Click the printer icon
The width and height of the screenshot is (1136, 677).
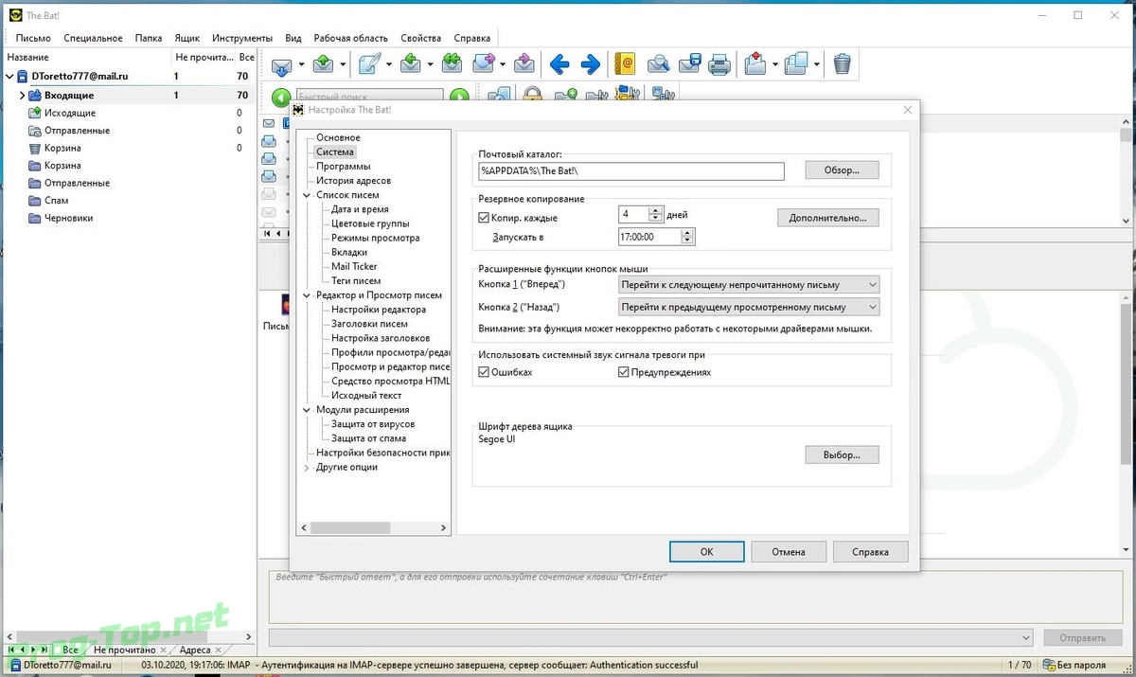[719, 65]
